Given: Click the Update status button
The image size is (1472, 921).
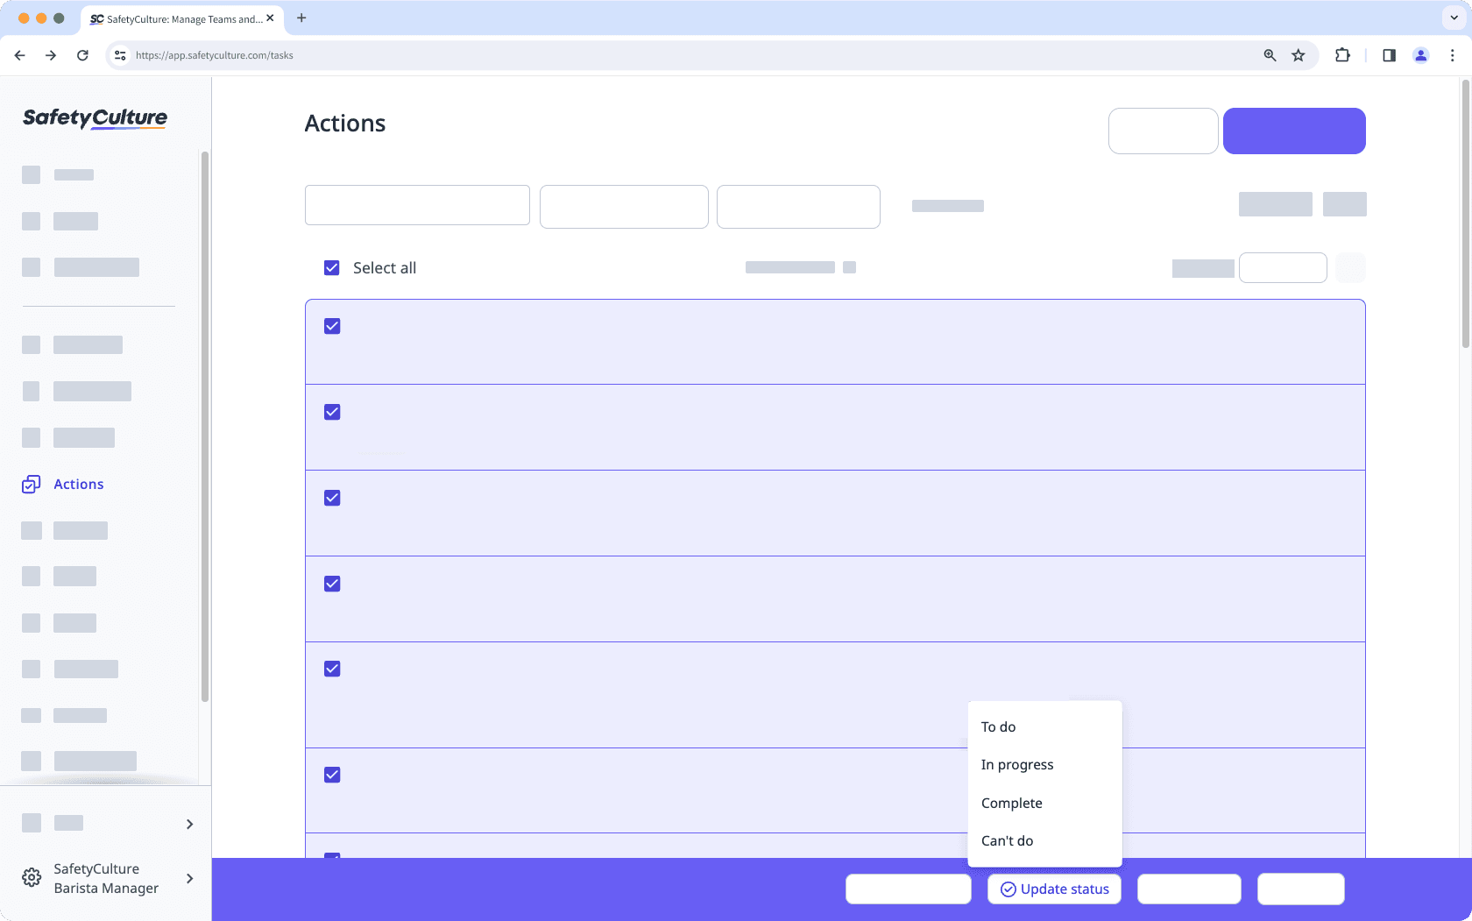Looking at the screenshot, I should (x=1054, y=889).
